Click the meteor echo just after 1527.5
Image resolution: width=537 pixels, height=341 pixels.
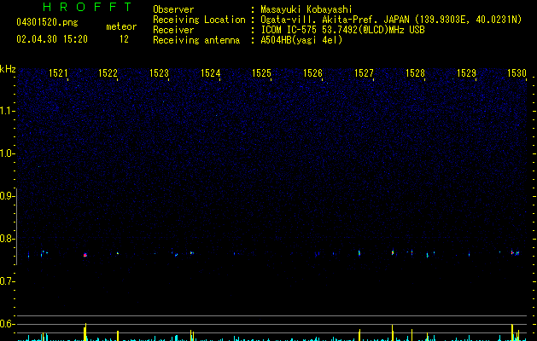coord(393,252)
